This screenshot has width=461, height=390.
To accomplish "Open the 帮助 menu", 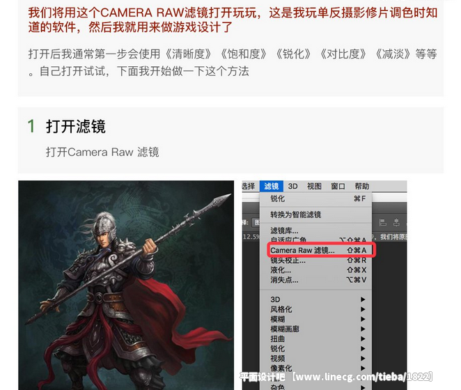I will [361, 186].
